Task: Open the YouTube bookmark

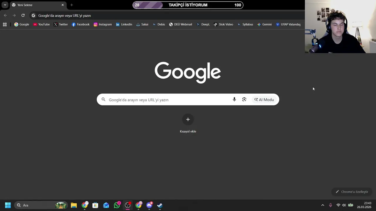Action: (41, 25)
